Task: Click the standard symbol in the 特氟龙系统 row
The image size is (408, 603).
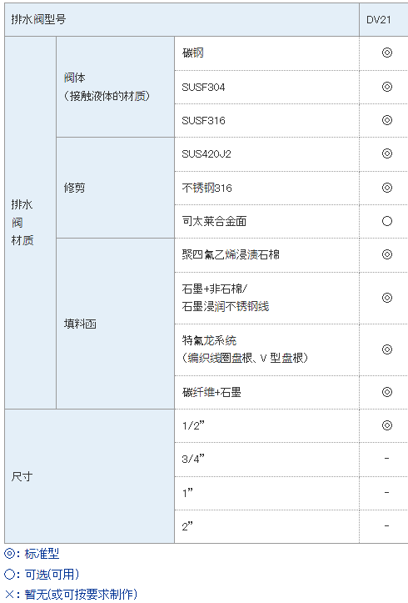Action: 387,349
